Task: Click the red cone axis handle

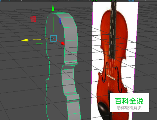Action: pos(63,43)
